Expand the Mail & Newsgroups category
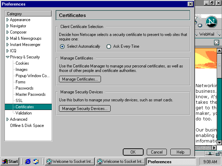The height and width of the screenshot is (166, 222). [8, 38]
